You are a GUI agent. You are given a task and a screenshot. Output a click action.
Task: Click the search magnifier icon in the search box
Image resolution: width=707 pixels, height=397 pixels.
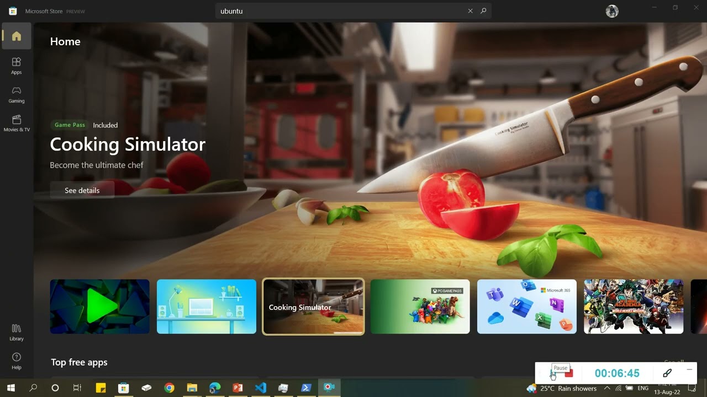[483, 11]
